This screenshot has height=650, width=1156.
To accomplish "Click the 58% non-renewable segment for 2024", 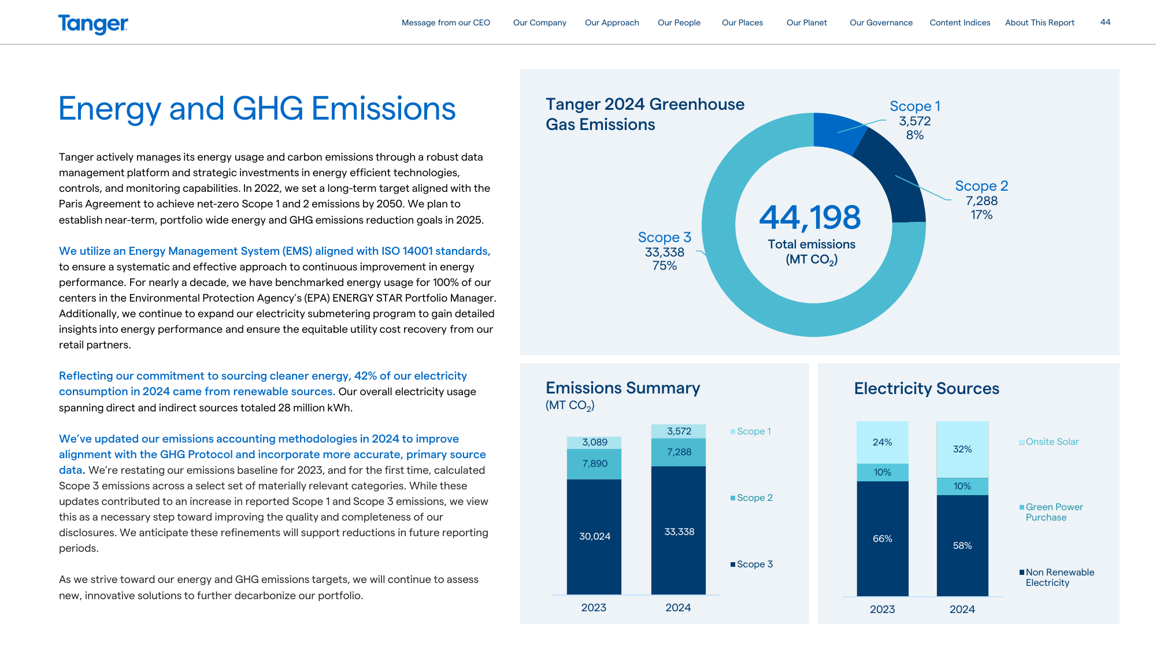I will (x=962, y=545).
